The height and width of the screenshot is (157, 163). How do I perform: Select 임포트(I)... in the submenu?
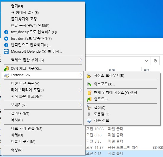[x=122, y=99]
